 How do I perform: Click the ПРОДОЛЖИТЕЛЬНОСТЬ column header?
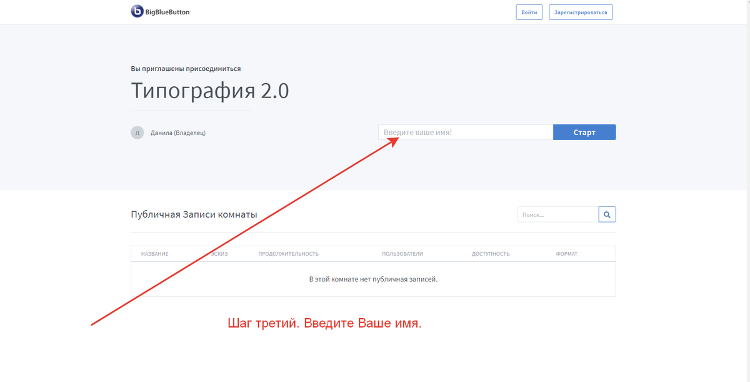coord(288,254)
